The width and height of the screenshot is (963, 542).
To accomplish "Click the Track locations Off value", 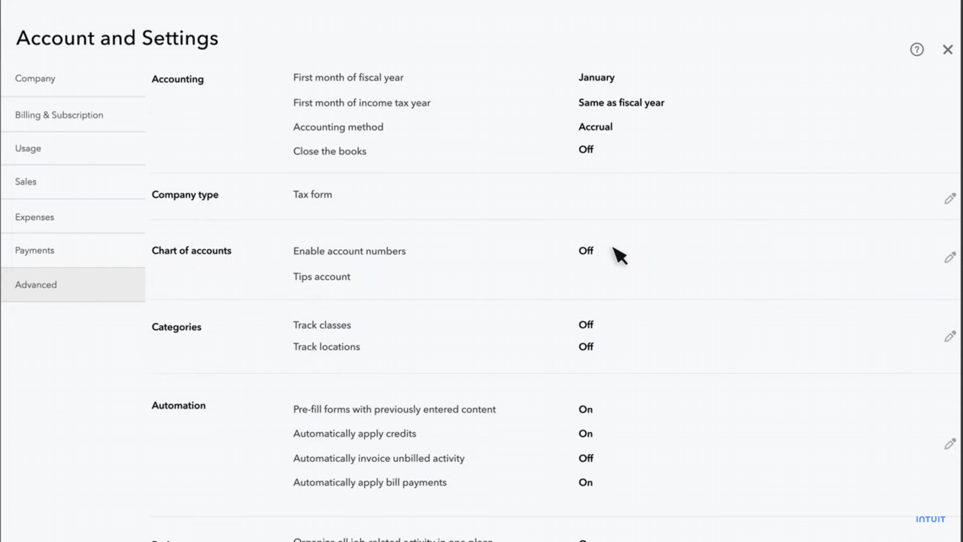I will [586, 347].
